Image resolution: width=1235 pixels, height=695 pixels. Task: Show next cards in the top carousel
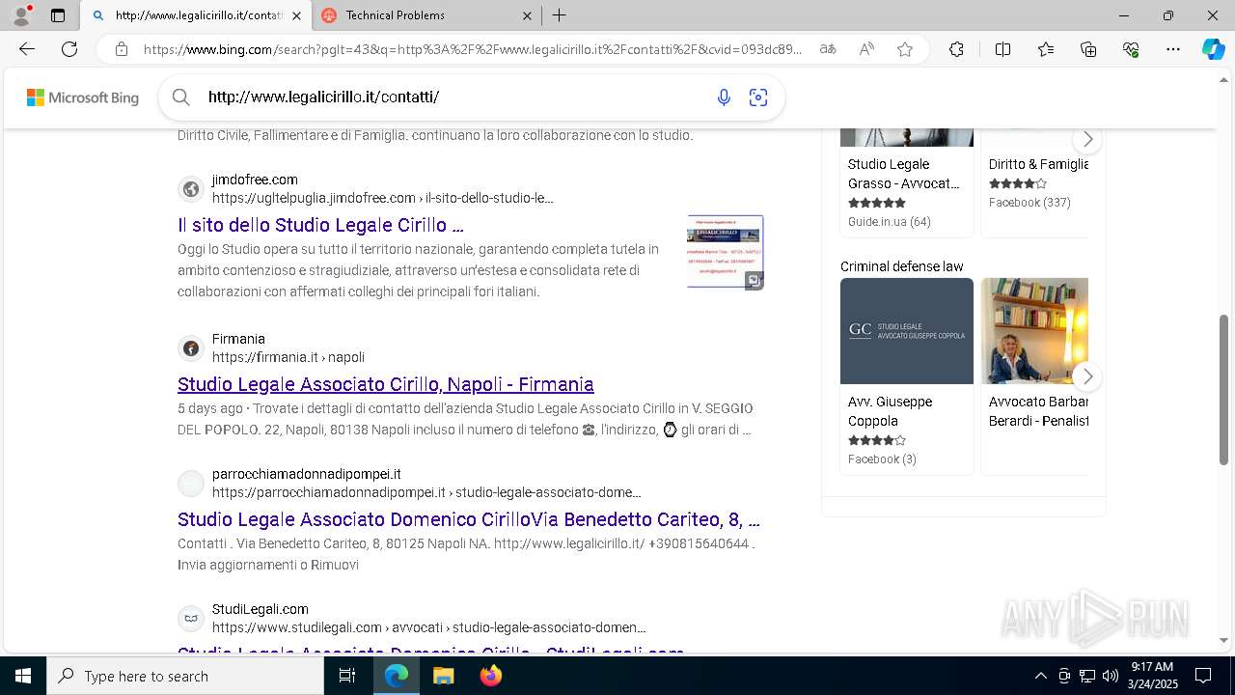[x=1087, y=139]
